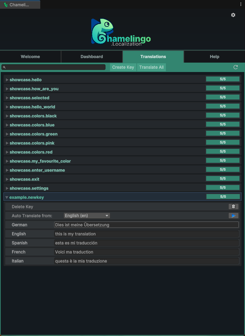The height and width of the screenshot is (336, 245).
Task: Open the Help tab
Action: point(214,57)
